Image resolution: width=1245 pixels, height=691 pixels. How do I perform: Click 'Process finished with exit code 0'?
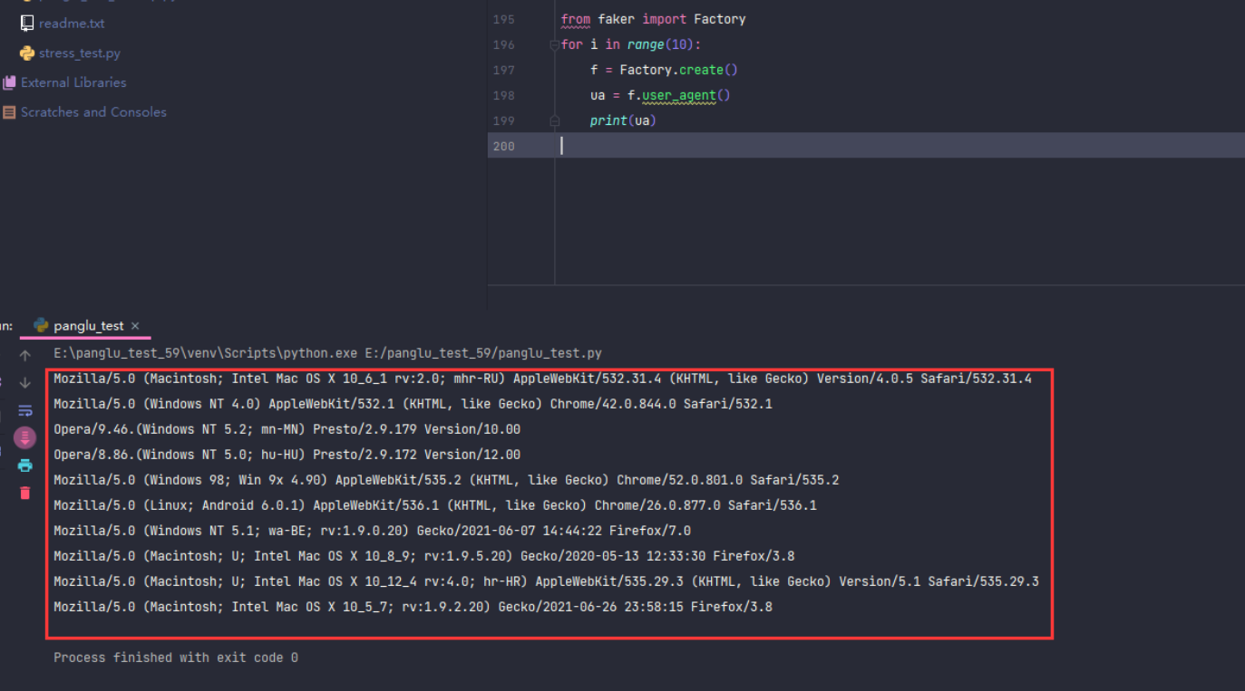[176, 657]
